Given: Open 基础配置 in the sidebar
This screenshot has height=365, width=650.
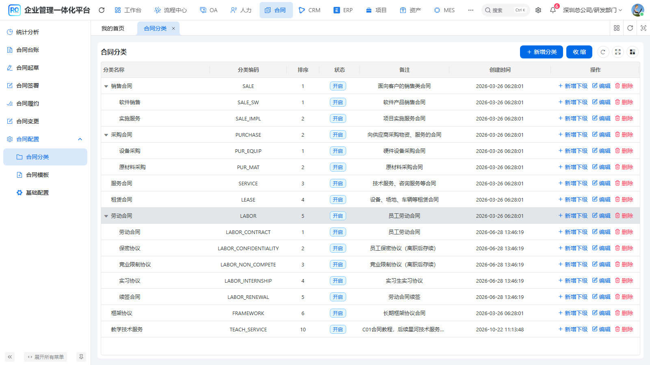Looking at the screenshot, I should click(45, 193).
